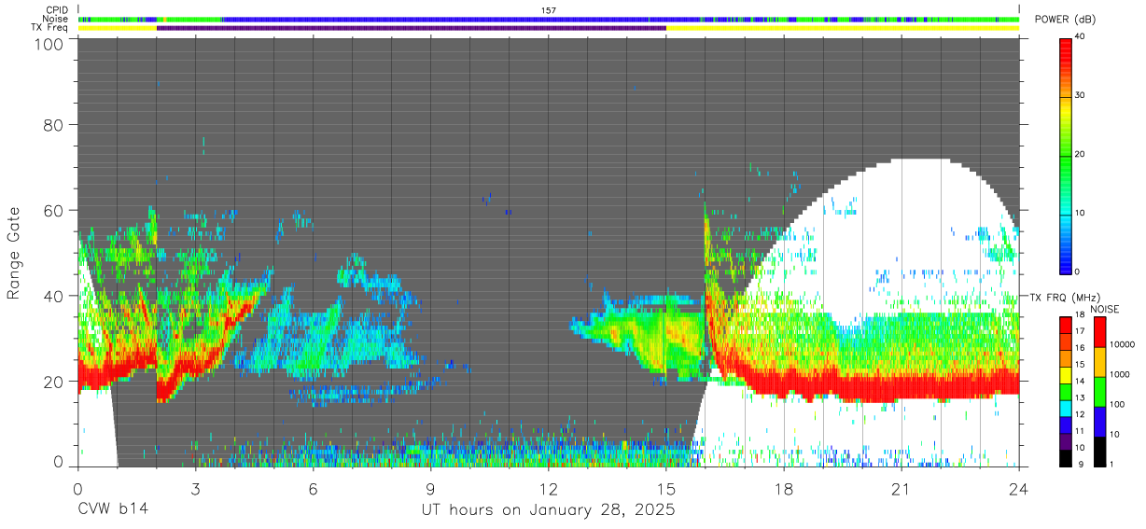Image resolution: width=1146 pixels, height=529 pixels.
Task: Click the noise level strip above plot
Action: [549, 19]
